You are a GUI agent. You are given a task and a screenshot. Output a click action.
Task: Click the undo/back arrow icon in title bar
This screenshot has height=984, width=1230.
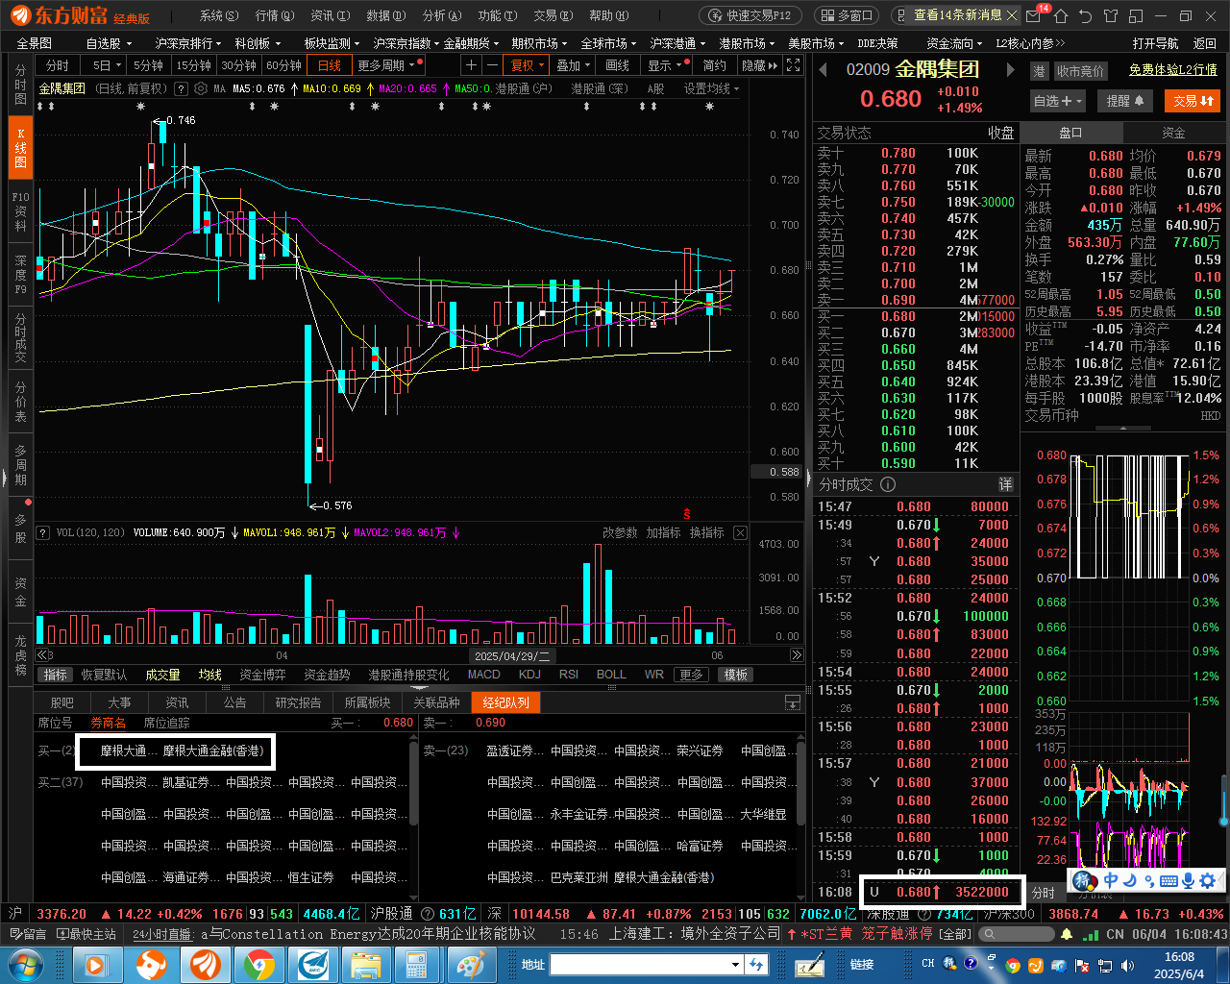(x=1085, y=15)
